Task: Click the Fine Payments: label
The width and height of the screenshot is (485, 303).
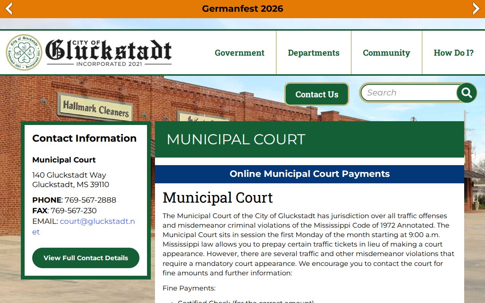Action: [189, 288]
